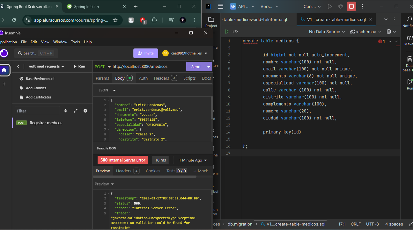The image size is (413, 230).
Task: Click the Filter requests input
Action: click(x=37, y=111)
